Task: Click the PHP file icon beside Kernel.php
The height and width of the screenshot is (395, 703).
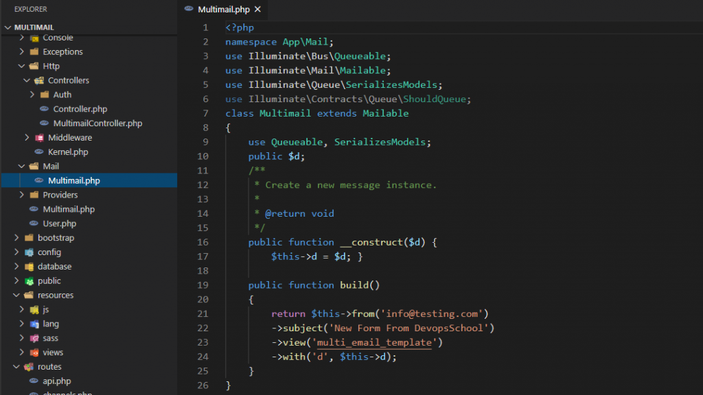Action: click(39, 152)
